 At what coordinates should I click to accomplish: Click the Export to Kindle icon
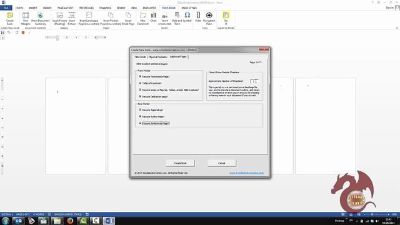226,18
